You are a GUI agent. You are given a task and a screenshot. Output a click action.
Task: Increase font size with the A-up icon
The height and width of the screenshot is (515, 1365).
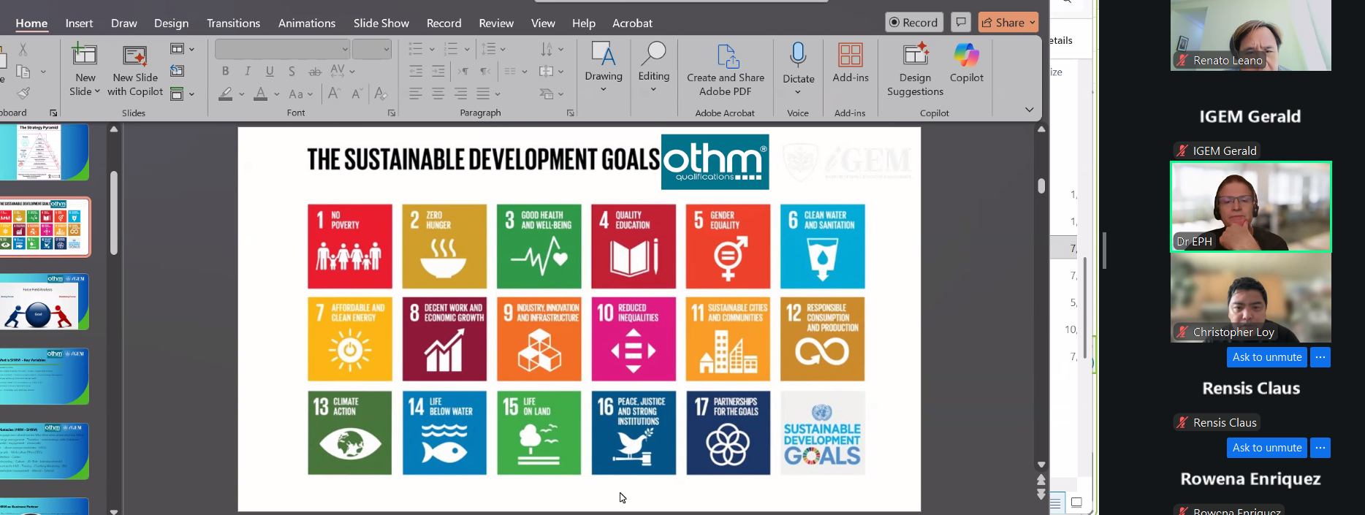(x=334, y=94)
